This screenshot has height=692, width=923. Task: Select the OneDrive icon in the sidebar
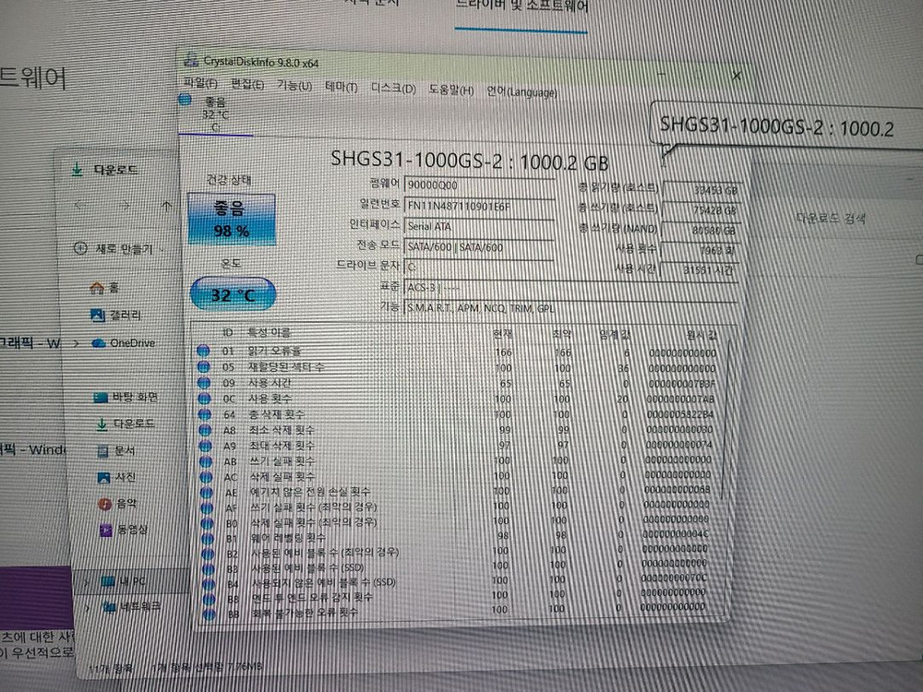tap(99, 342)
